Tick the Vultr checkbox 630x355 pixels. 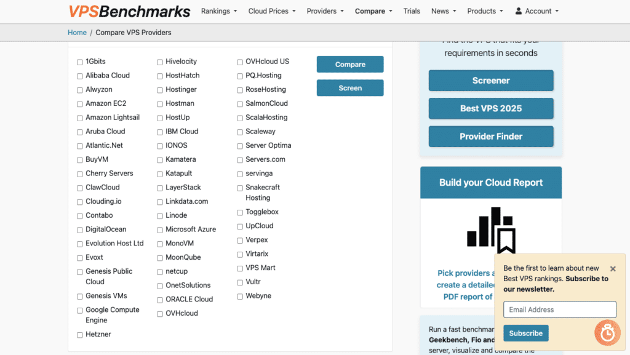point(240,282)
